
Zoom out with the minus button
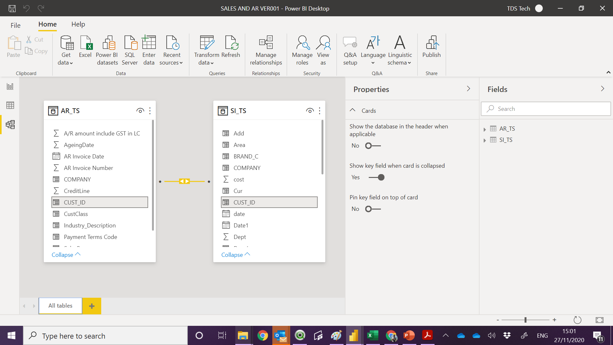coord(498,320)
